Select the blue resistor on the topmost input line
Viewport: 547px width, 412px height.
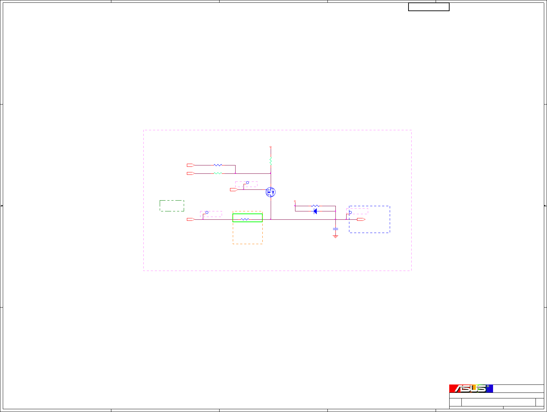click(x=218, y=165)
